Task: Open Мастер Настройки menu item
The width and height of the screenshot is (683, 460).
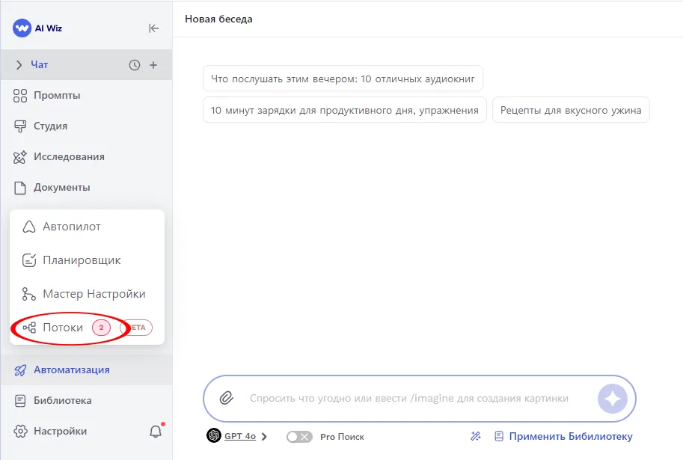Action: [94, 294]
